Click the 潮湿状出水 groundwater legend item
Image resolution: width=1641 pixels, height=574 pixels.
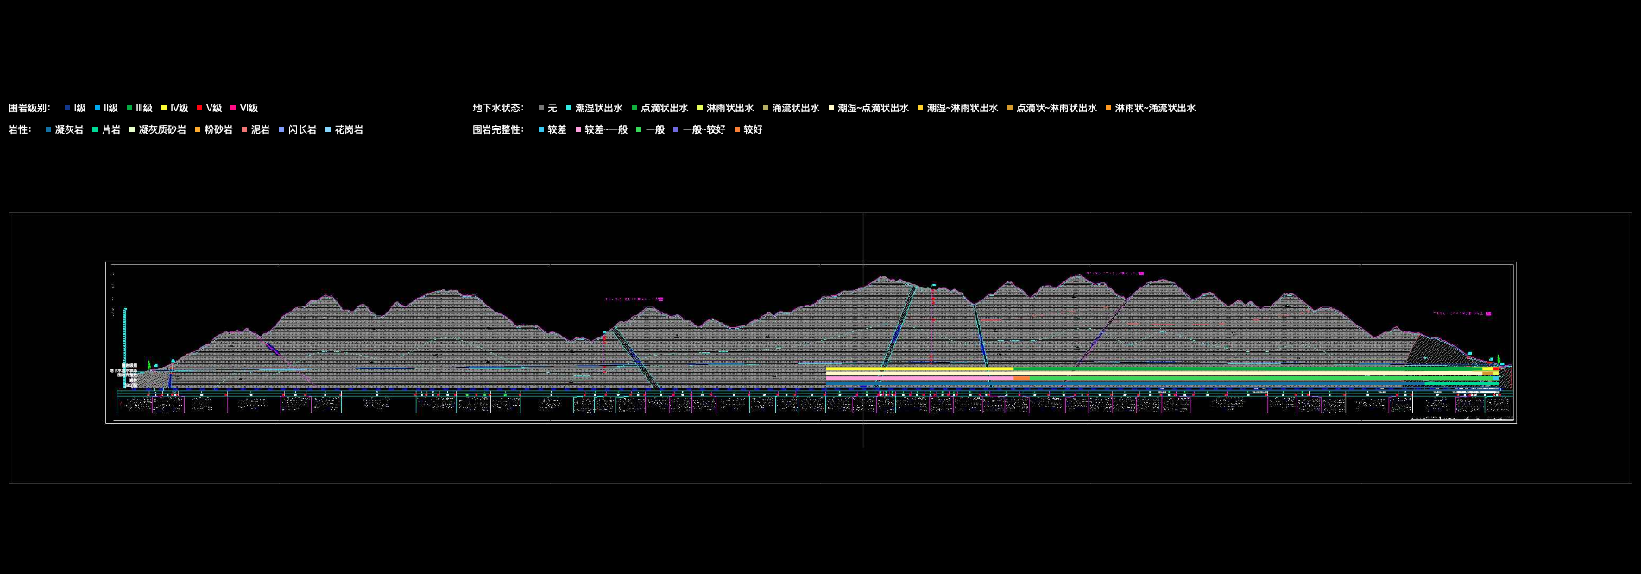pos(570,109)
